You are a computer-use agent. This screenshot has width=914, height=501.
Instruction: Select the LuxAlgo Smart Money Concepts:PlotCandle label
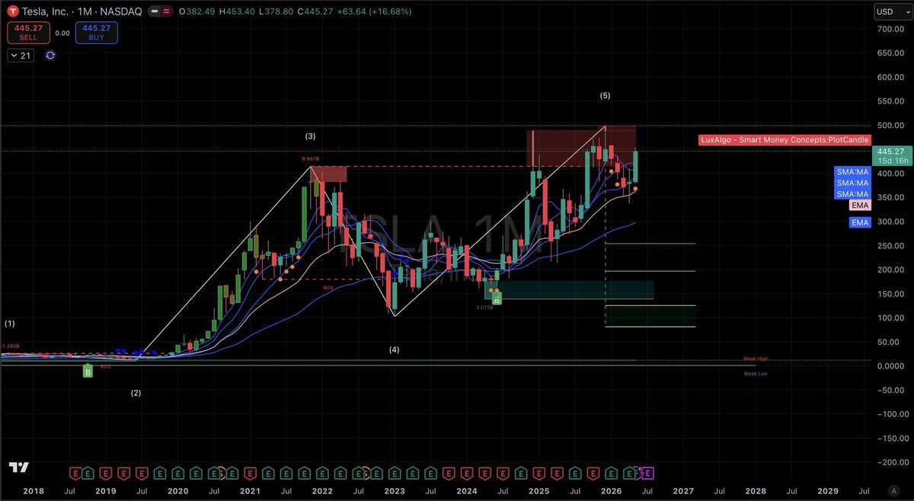(x=783, y=140)
